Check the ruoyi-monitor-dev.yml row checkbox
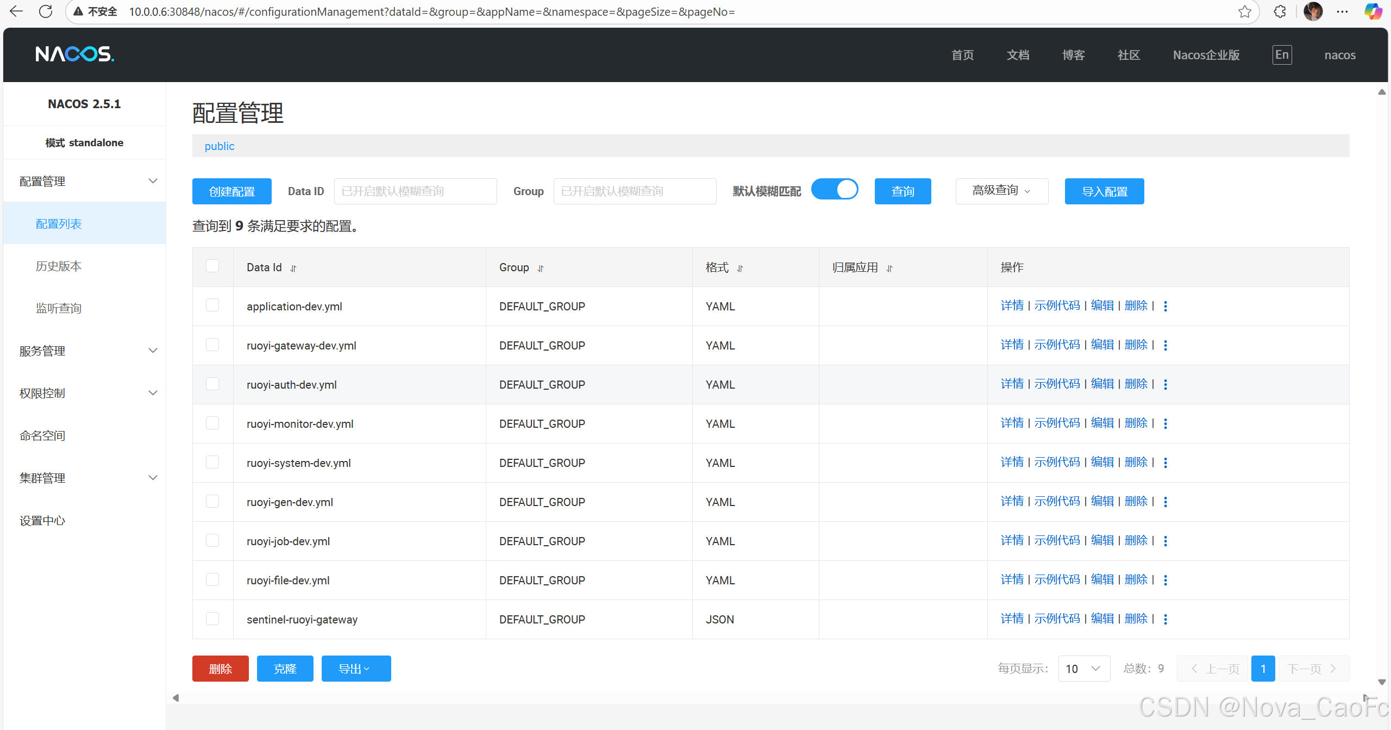The image size is (1391, 730). tap(212, 423)
